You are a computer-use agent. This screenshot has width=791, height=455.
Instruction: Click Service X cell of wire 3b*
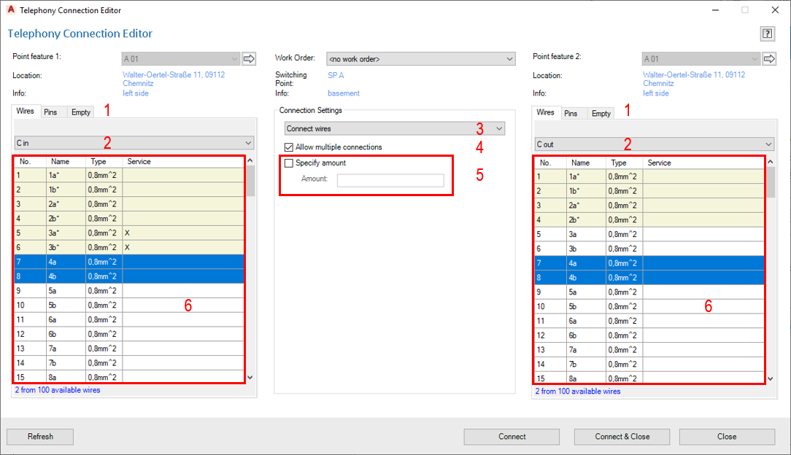[184, 247]
